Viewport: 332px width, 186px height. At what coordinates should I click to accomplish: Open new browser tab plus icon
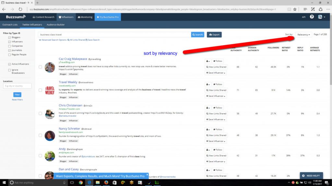pyautogui.click(x=37, y=3)
